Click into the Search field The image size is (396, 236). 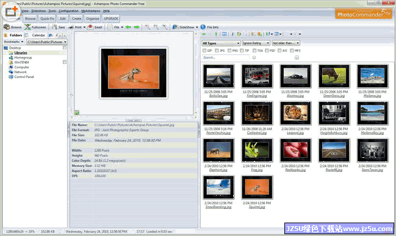(x=226, y=57)
